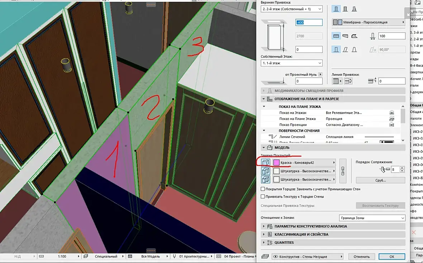
Task: Click the swatch of the second Штукатурка row
Action: pyautogui.click(x=276, y=171)
